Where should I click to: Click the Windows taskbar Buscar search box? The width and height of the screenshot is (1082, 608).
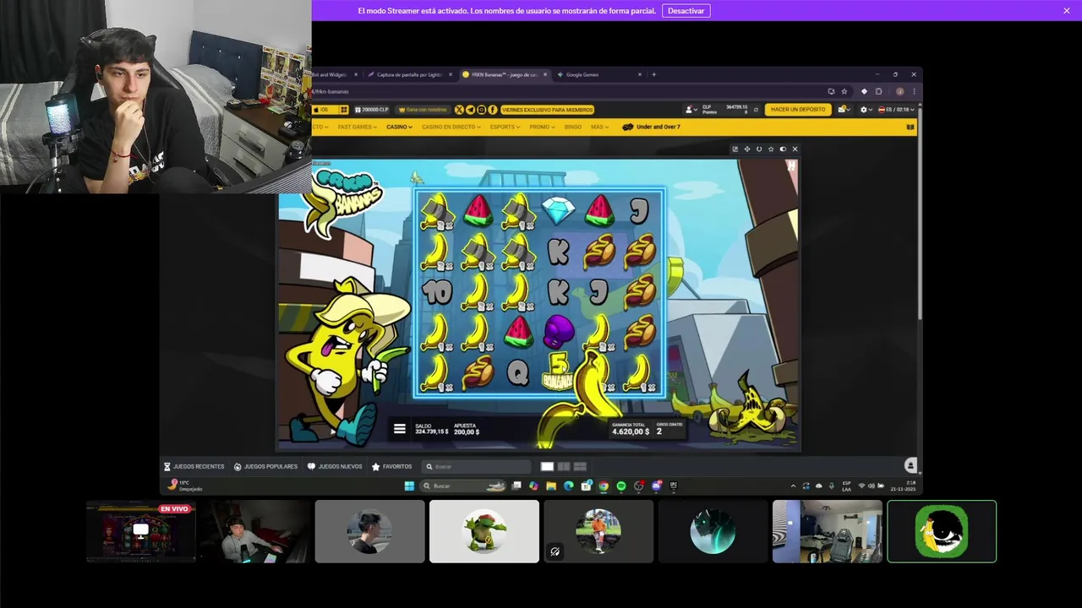click(x=463, y=486)
